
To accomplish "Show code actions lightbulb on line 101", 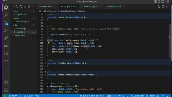I will (x=49, y=43).
